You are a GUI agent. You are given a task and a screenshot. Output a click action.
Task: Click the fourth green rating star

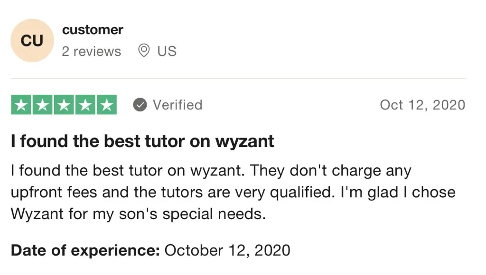(x=85, y=105)
